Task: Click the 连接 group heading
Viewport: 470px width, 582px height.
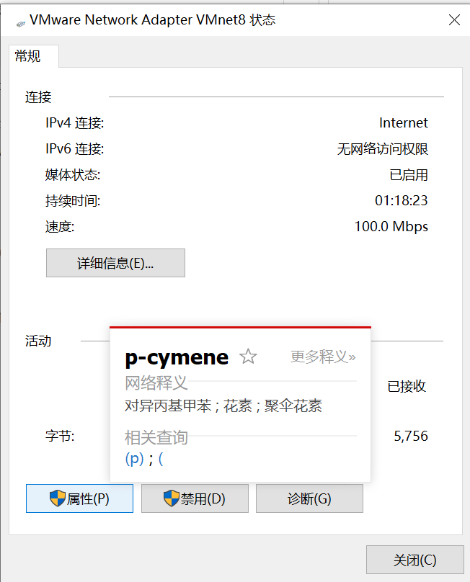Action: tap(38, 97)
